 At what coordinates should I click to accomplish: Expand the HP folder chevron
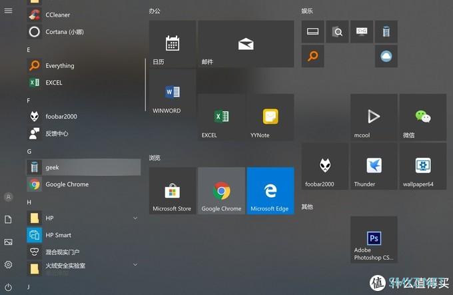click(x=135, y=218)
